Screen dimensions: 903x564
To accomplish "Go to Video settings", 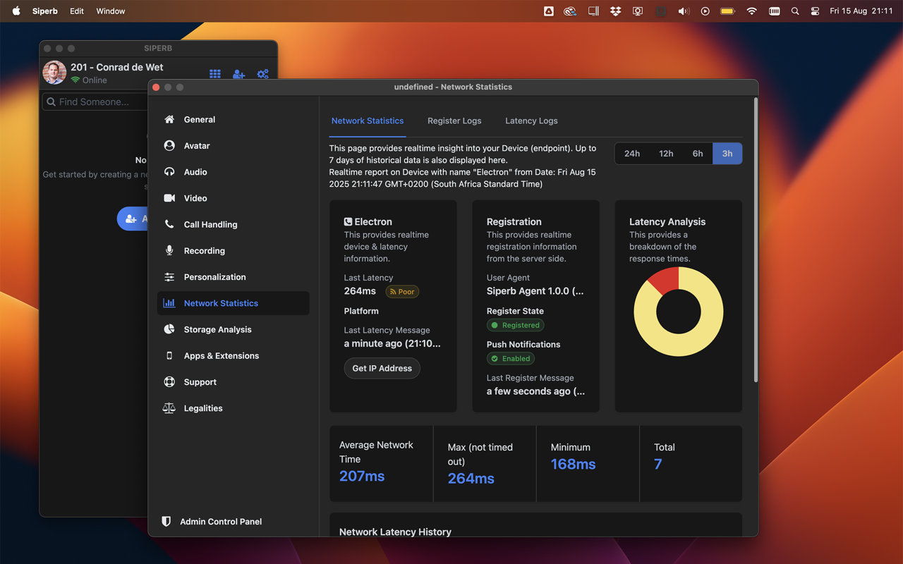I will pyautogui.click(x=195, y=198).
